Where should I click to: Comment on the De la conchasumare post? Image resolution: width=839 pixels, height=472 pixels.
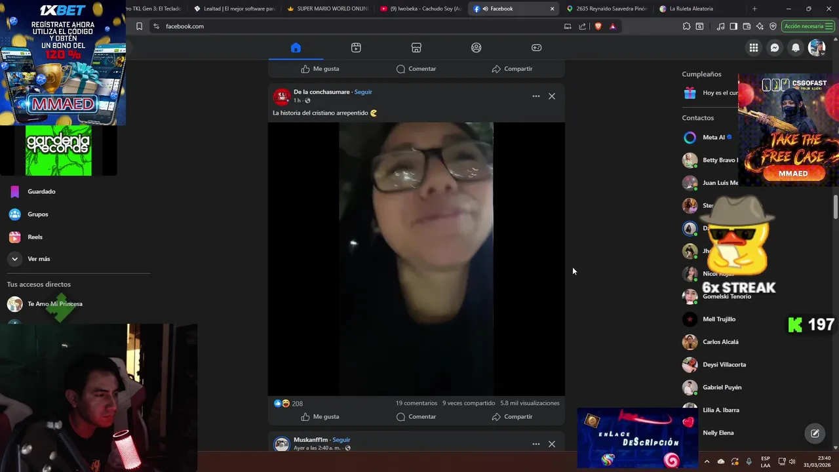(416, 416)
